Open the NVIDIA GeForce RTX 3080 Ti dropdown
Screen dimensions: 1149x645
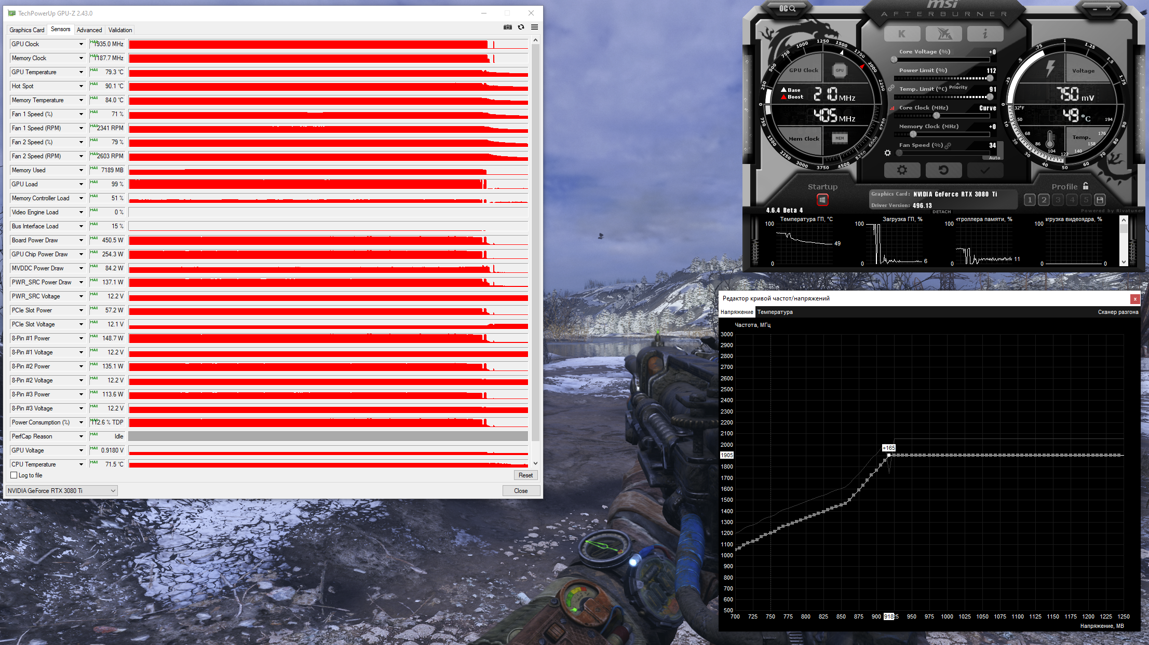pyautogui.click(x=61, y=490)
